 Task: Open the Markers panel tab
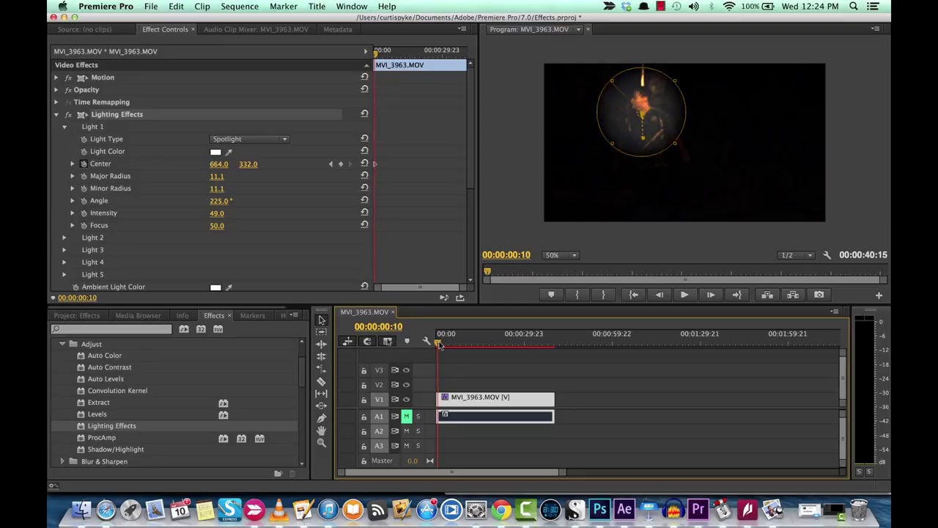252,316
